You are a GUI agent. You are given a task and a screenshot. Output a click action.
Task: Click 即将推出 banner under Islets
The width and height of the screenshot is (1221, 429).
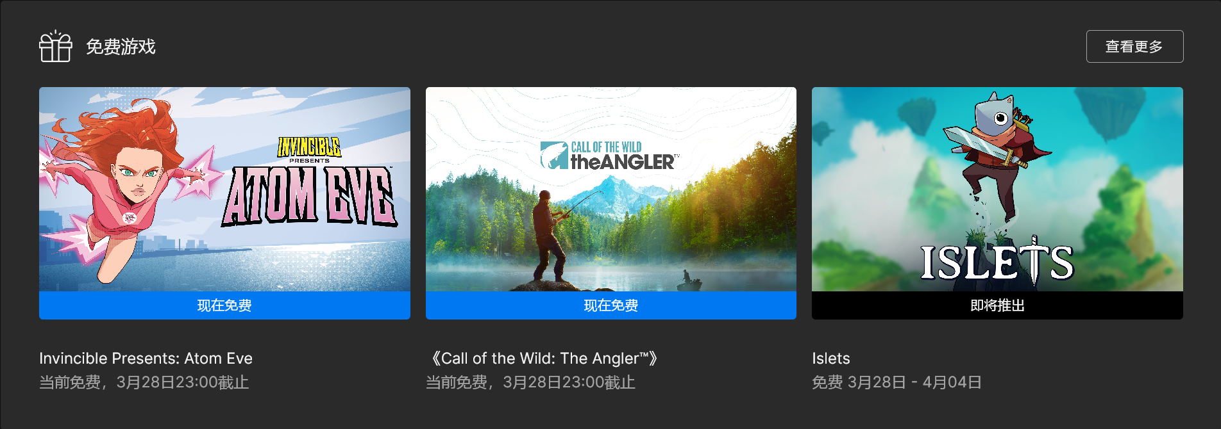click(x=997, y=305)
